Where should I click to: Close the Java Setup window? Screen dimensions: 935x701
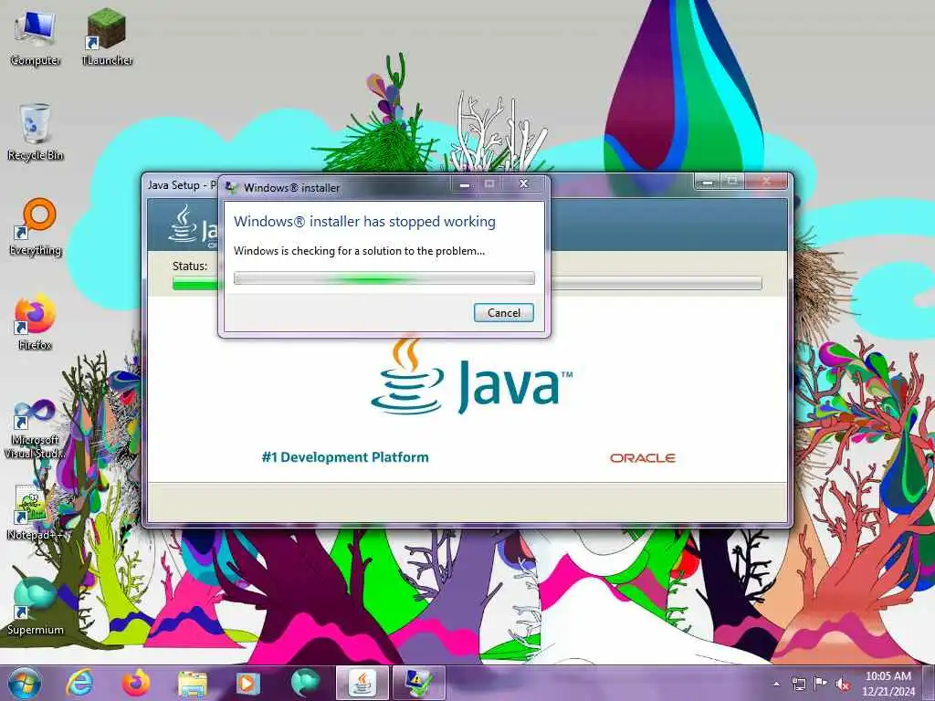pos(767,182)
